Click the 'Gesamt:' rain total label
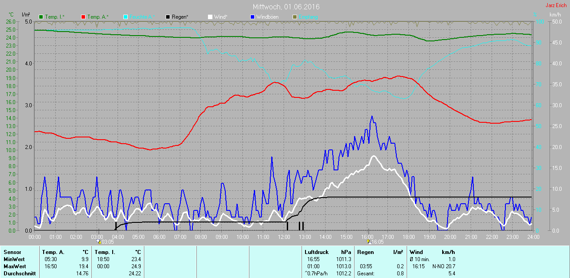Viewport: 570px width, 278px height. click(x=366, y=274)
